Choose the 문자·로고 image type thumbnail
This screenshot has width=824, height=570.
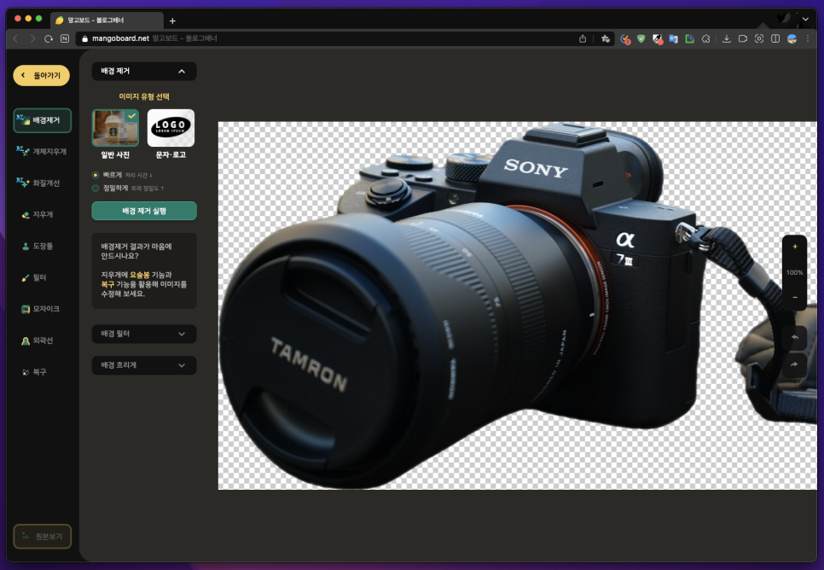(x=171, y=128)
